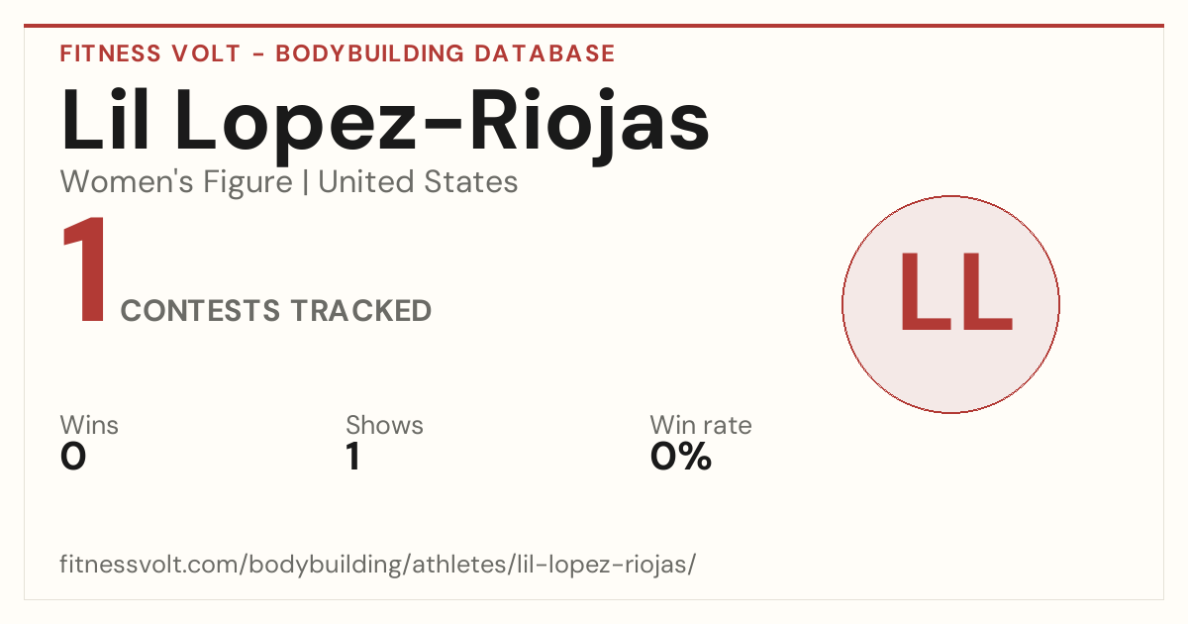Click the LL avatar circle

coord(950,304)
